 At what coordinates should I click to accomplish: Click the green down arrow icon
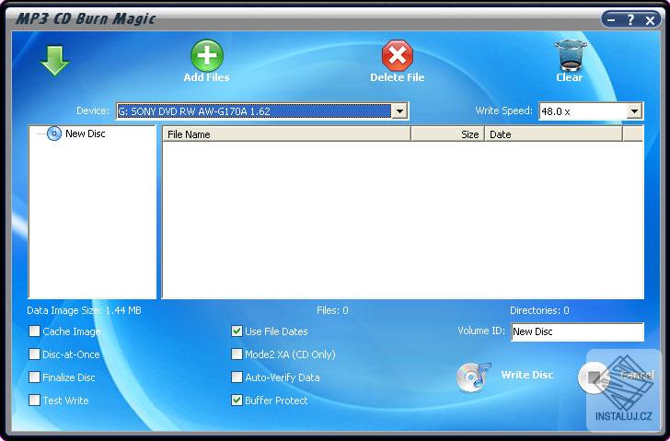pyautogui.click(x=55, y=60)
